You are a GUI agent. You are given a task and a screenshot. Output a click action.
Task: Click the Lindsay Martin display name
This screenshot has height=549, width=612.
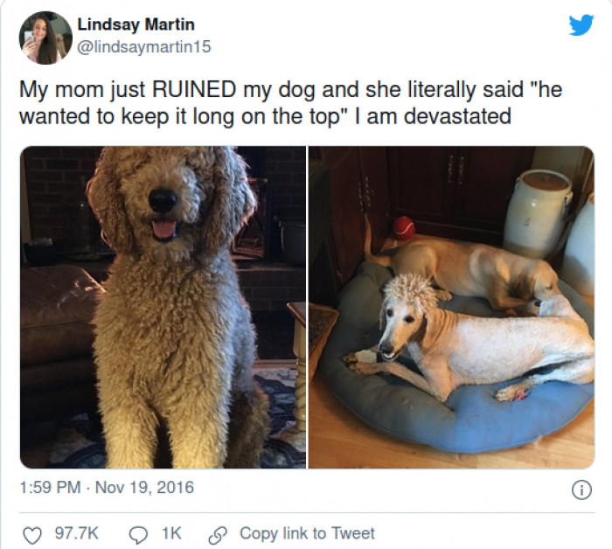[136, 24]
